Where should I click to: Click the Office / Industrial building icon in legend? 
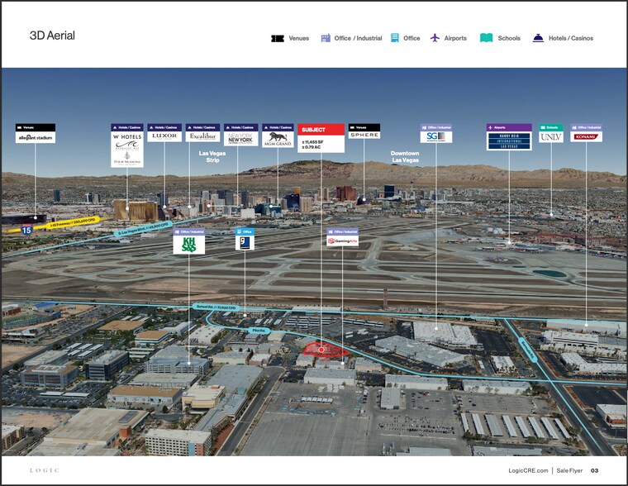326,38
